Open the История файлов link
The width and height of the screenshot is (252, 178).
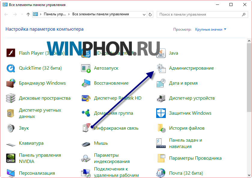click(187, 128)
